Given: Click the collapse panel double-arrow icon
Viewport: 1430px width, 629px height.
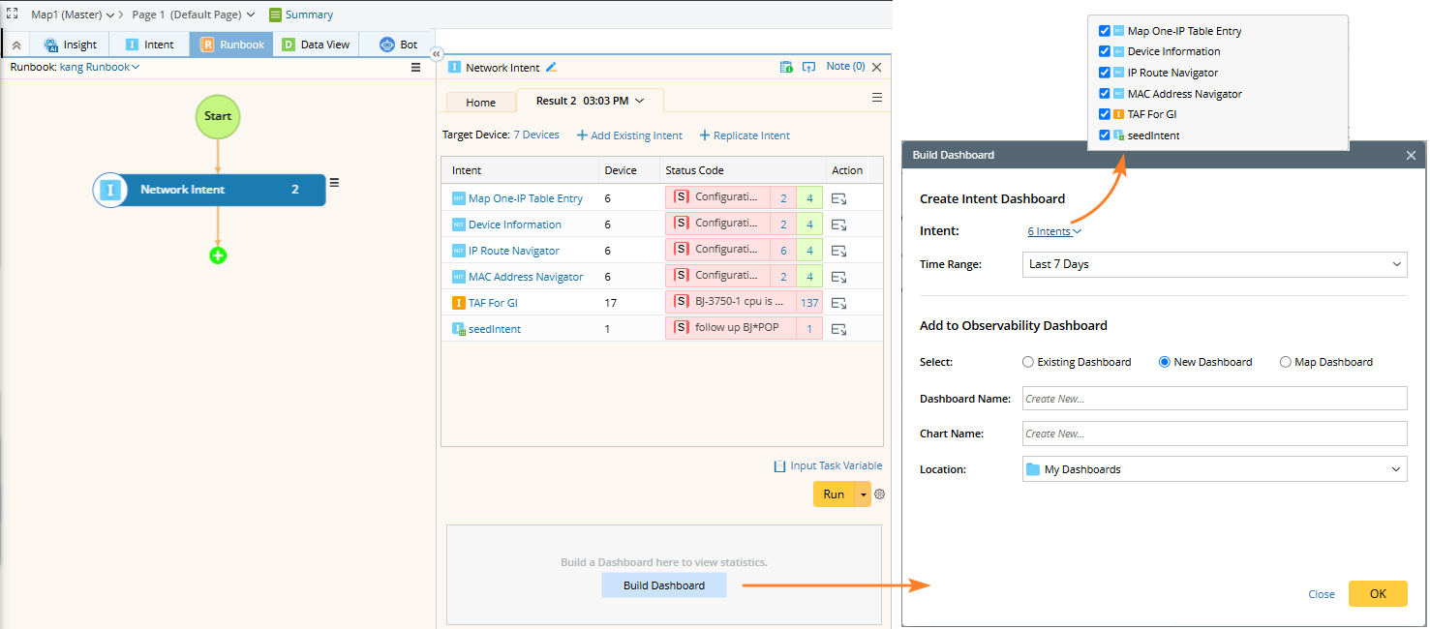Looking at the screenshot, I should [437, 54].
